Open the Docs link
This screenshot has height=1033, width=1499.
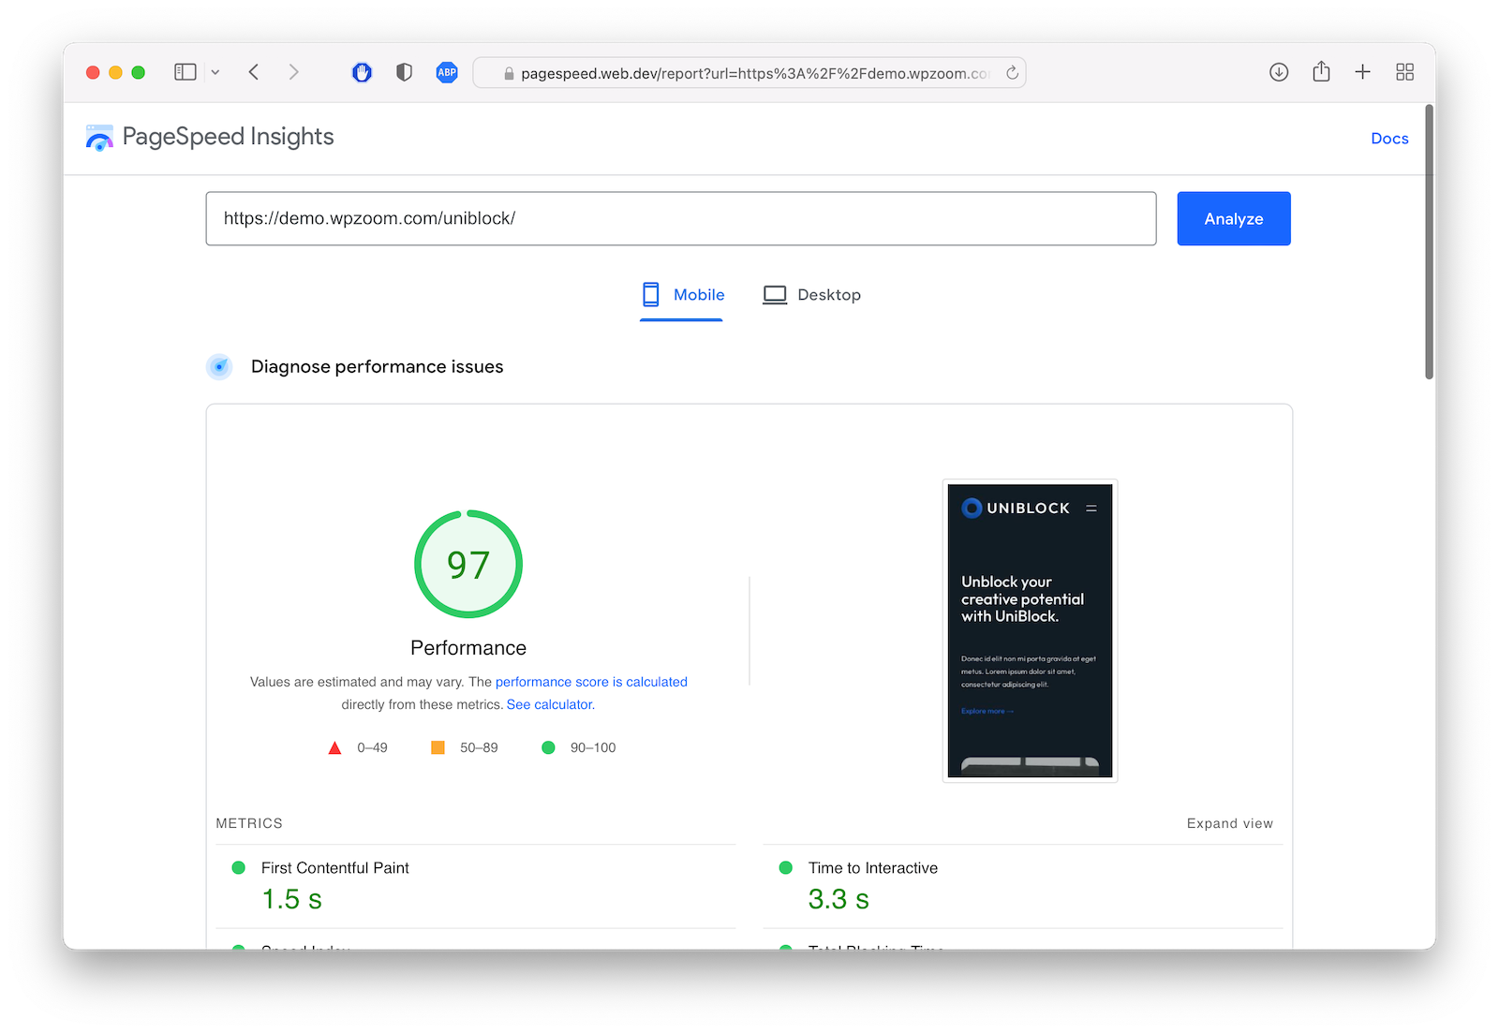pyautogui.click(x=1389, y=139)
